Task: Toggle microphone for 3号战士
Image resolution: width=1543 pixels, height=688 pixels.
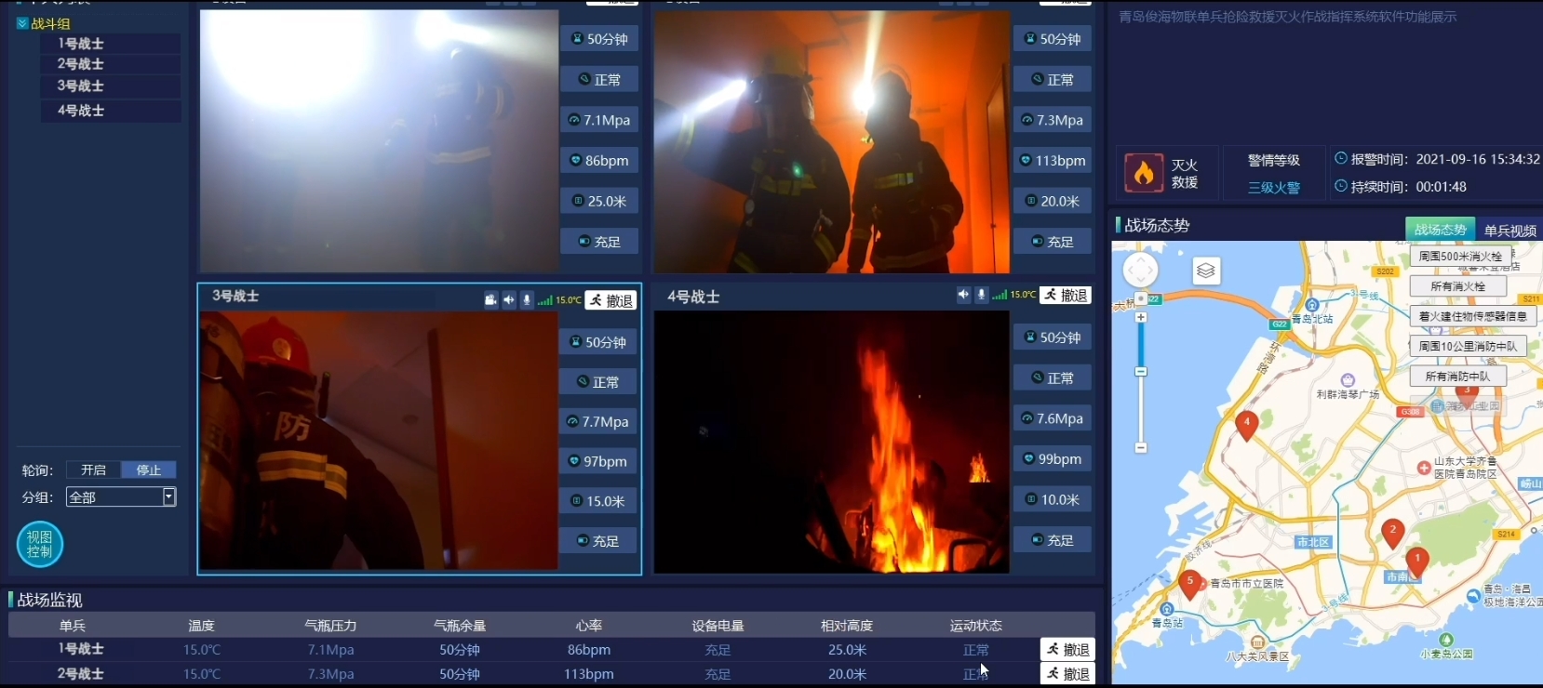Action: tap(527, 299)
